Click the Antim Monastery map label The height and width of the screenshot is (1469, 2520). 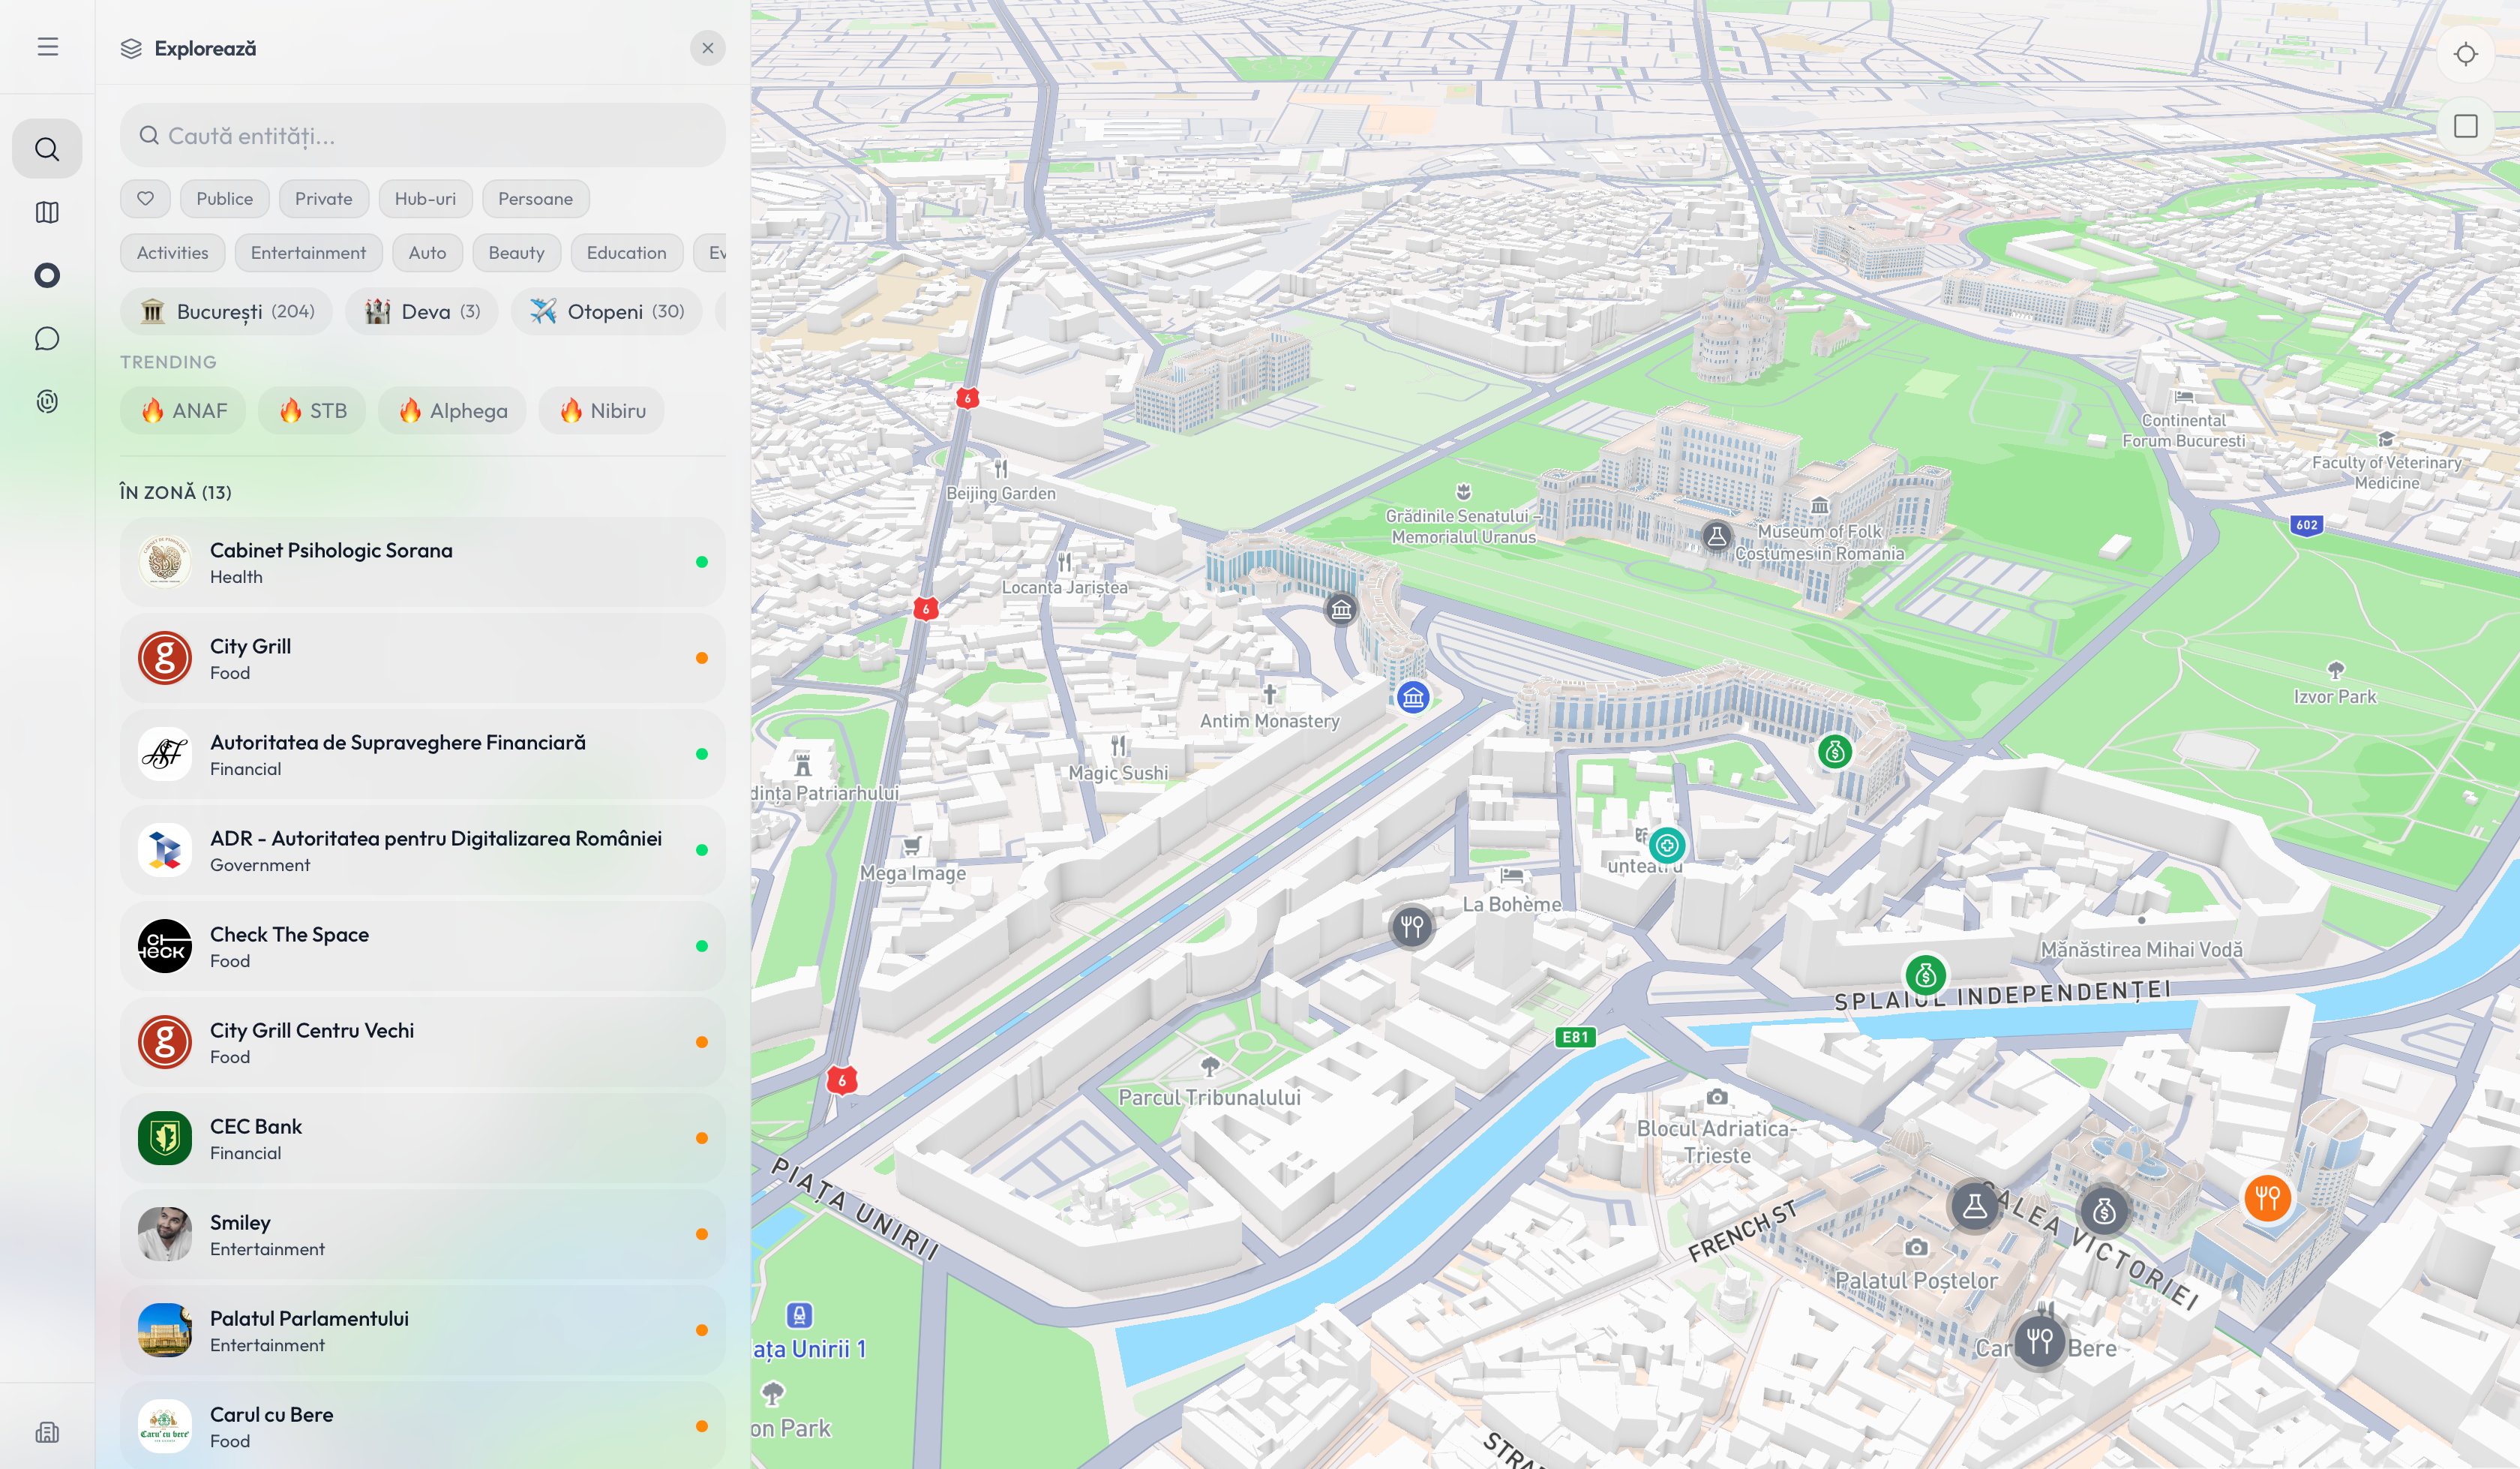tap(1269, 720)
